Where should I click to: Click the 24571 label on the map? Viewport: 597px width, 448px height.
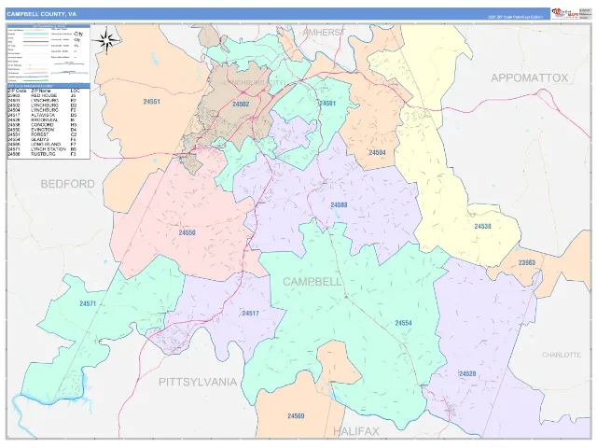[x=88, y=303]
